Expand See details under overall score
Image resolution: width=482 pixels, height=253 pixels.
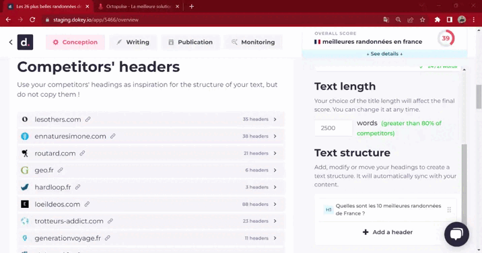[x=384, y=54]
